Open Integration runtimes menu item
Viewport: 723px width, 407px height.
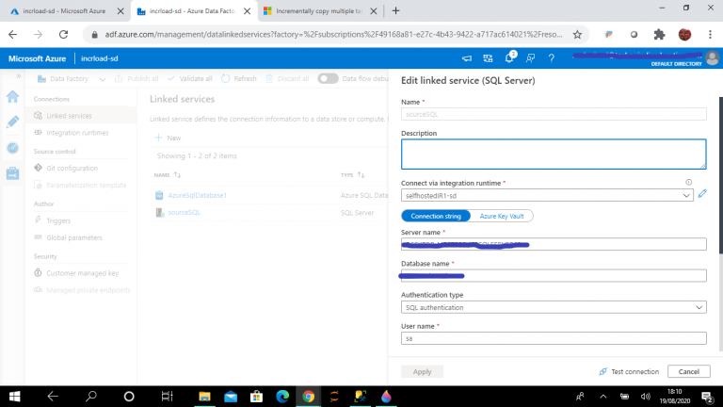77,133
